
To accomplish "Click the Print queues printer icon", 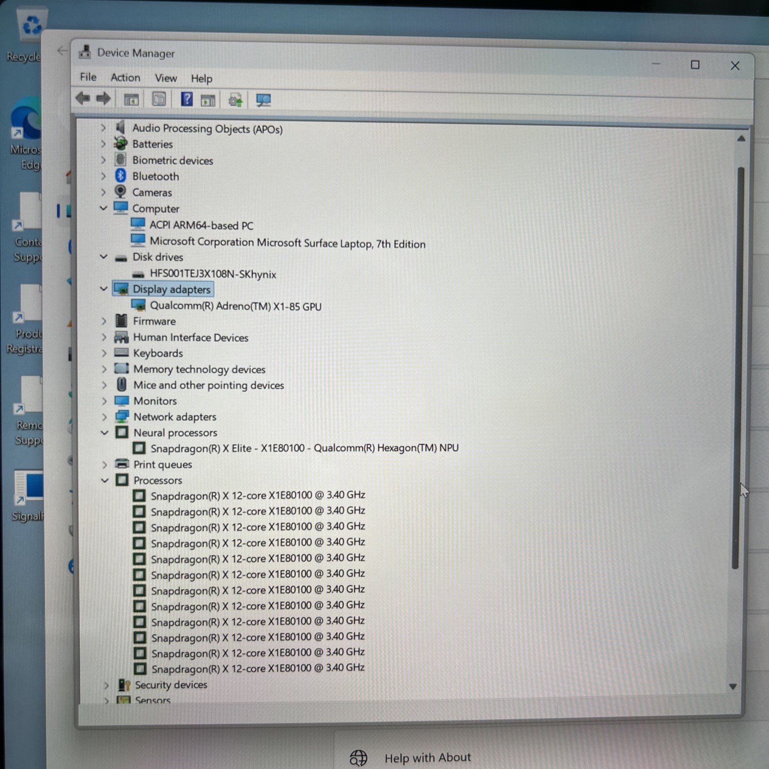I will [x=122, y=464].
